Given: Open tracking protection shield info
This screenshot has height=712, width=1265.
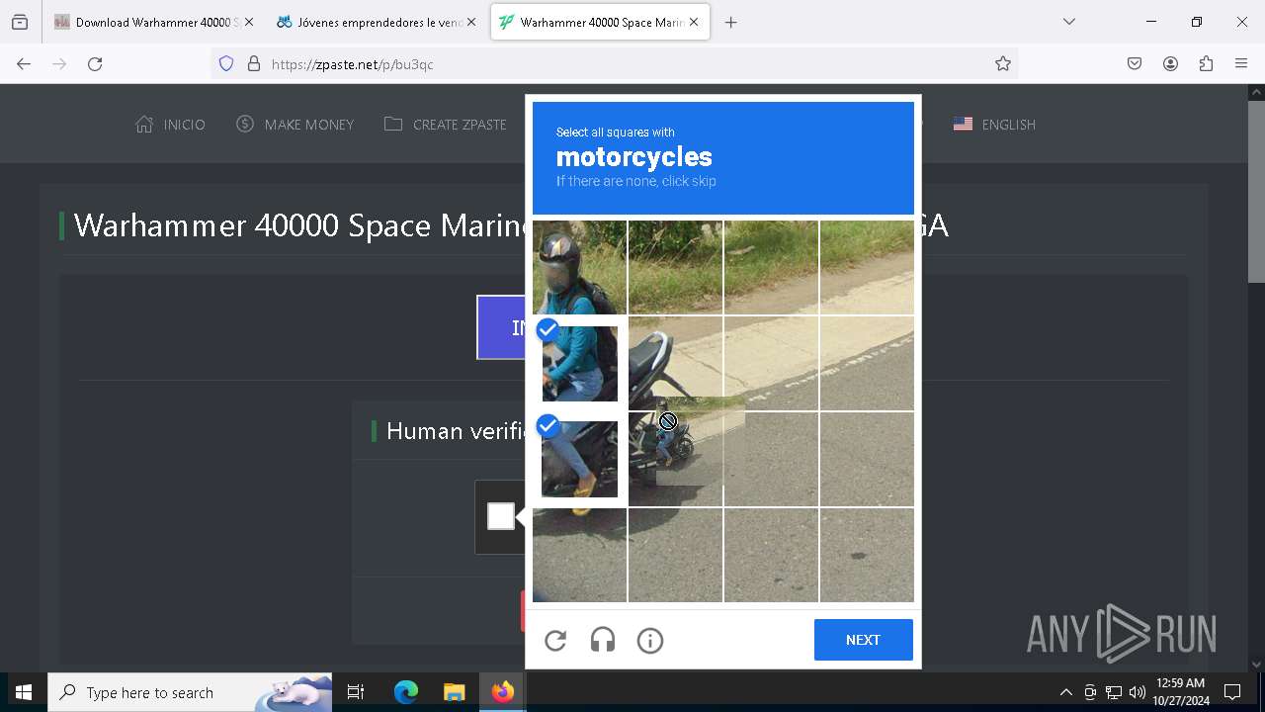Looking at the screenshot, I should click(x=226, y=63).
